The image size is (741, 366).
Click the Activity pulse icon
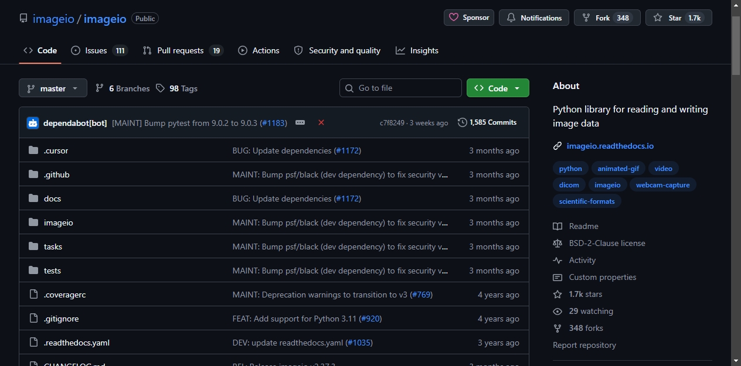click(x=558, y=260)
